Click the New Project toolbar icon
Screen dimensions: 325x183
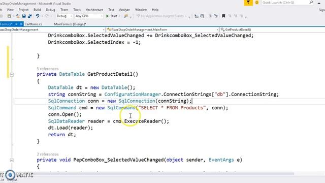(x=9, y=16)
